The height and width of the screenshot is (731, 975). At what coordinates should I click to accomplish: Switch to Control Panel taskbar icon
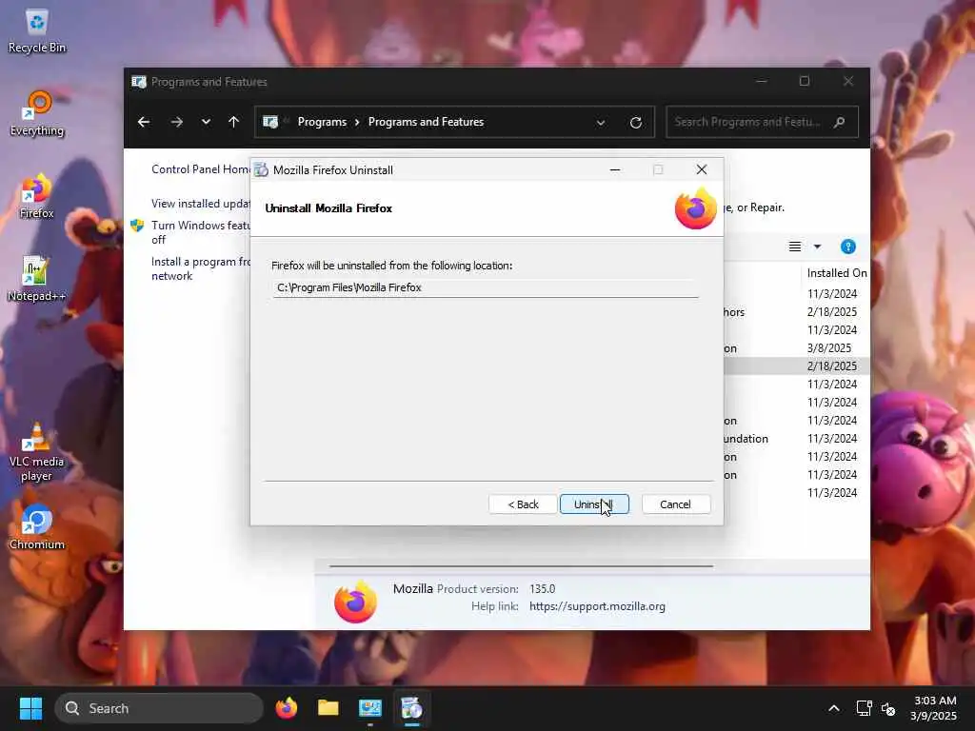370,708
